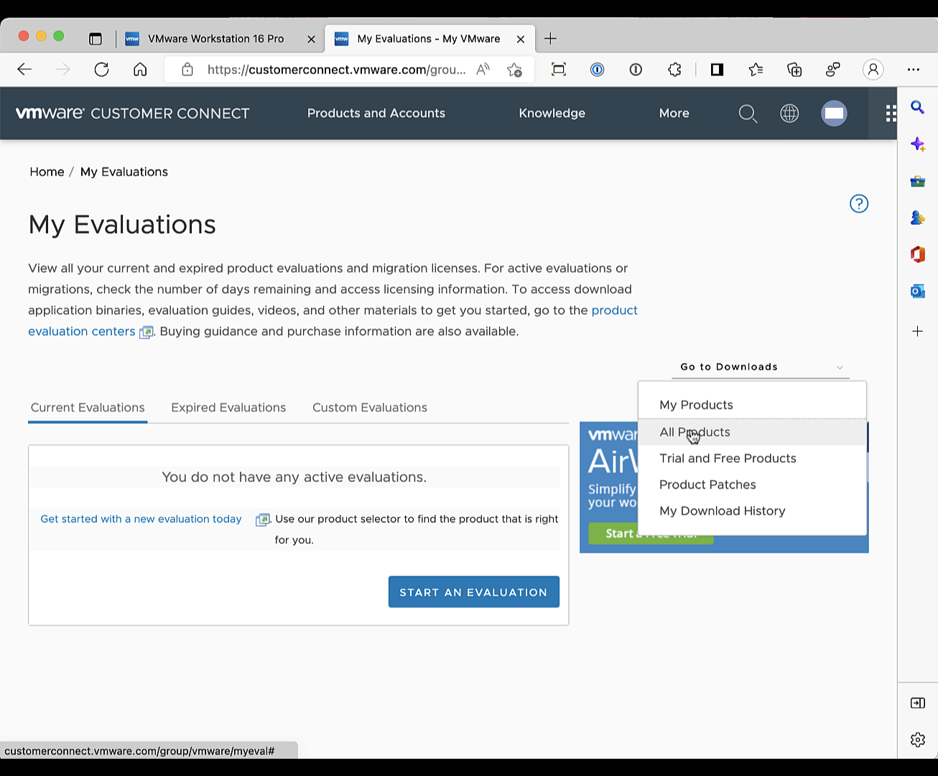938x776 pixels.
Task: Select All Products from dropdown list
Action: pyautogui.click(x=695, y=432)
